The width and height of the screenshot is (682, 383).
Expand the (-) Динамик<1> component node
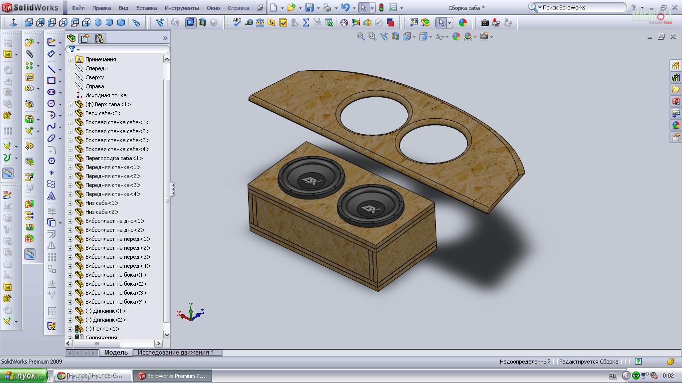pyautogui.click(x=70, y=311)
